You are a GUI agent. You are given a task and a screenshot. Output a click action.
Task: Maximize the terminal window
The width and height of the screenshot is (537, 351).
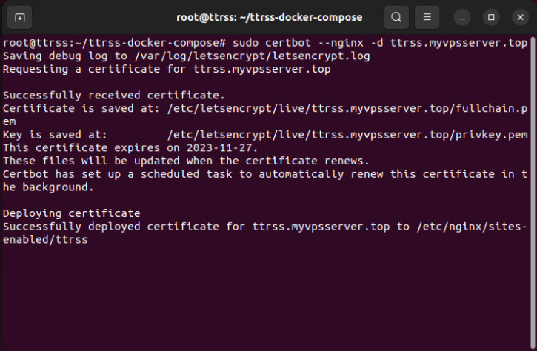click(491, 17)
